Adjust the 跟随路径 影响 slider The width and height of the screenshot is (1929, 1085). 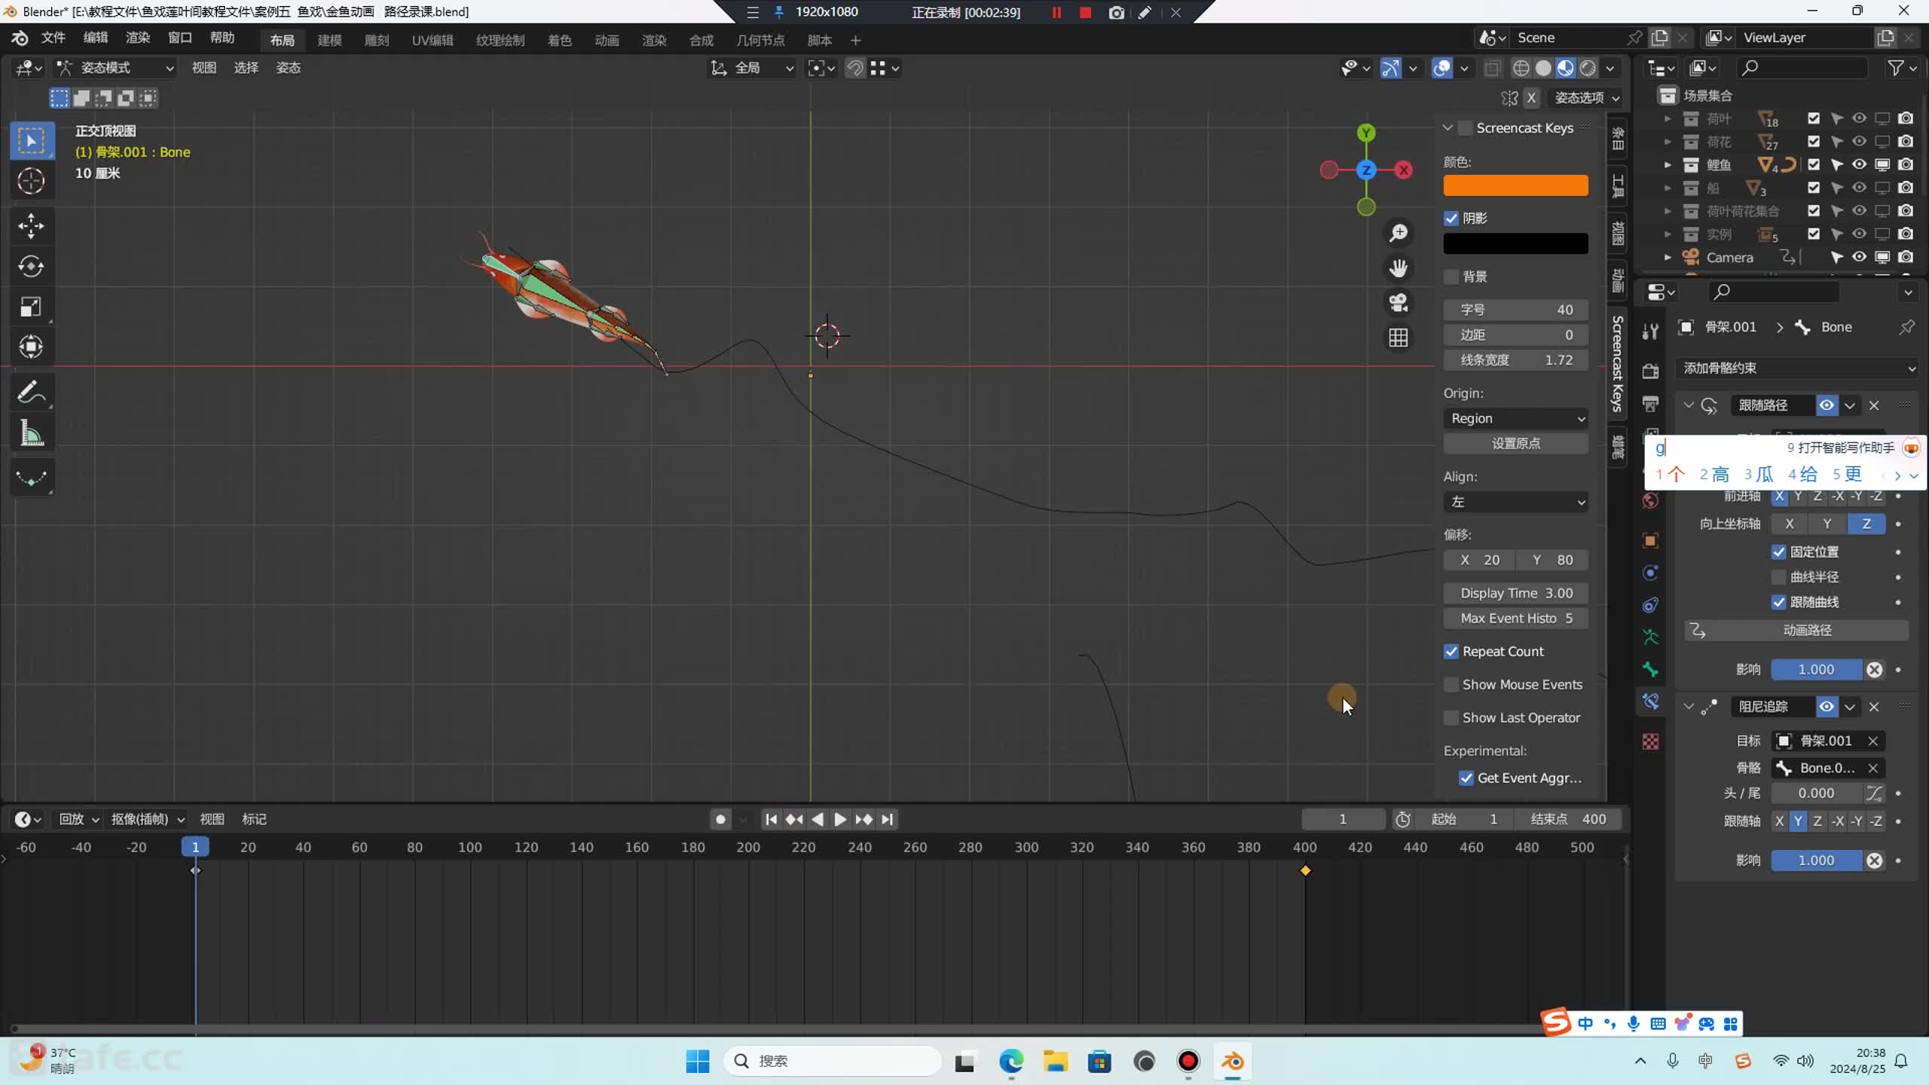1817,670
